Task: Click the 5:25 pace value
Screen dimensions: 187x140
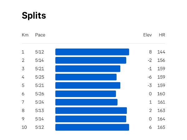Action: [40, 77]
